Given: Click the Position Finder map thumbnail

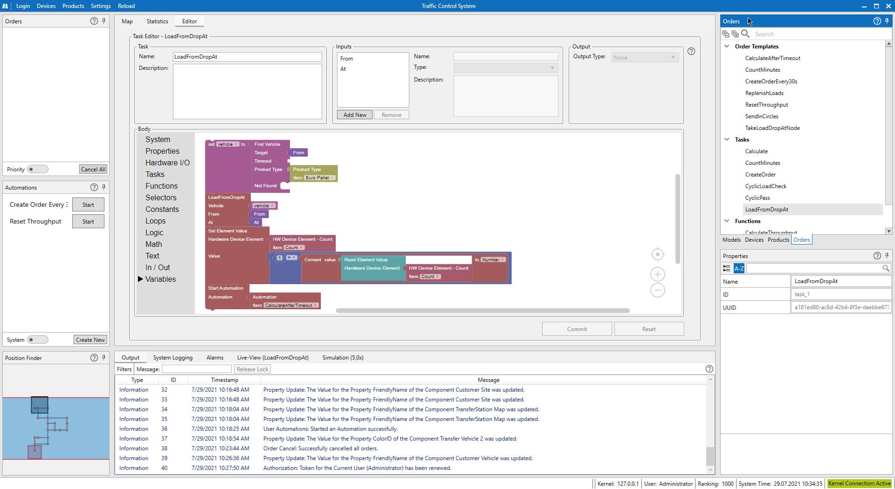Looking at the screenshot, I should [56, 428].
